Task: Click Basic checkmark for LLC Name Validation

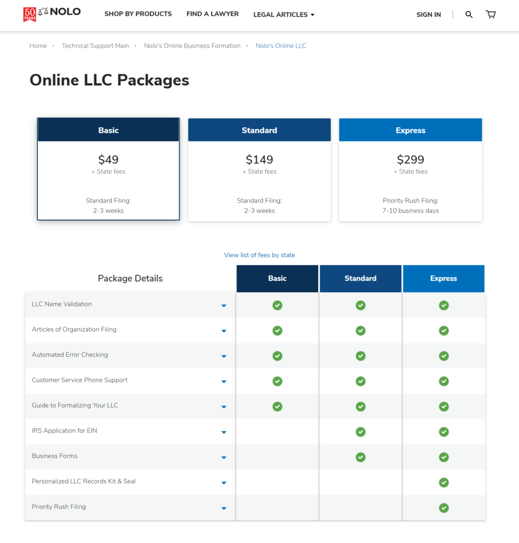Action: click(277, 305)
